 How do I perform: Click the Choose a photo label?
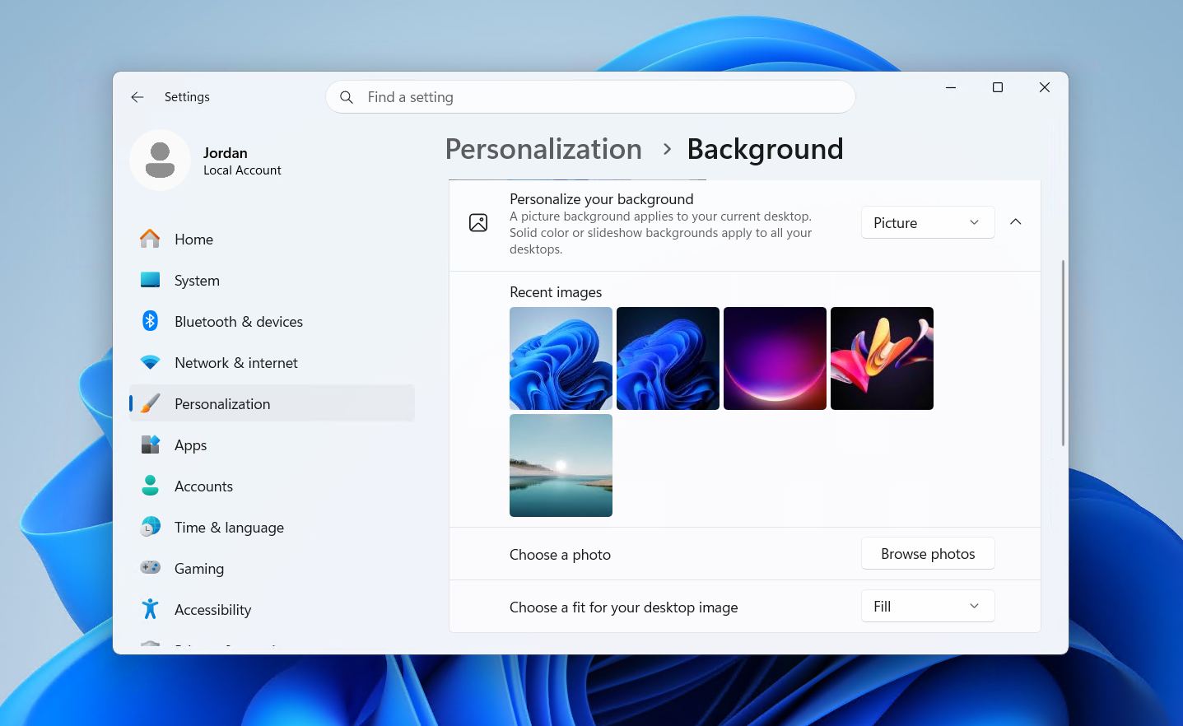pyautogui.click(x=560, y=555)
